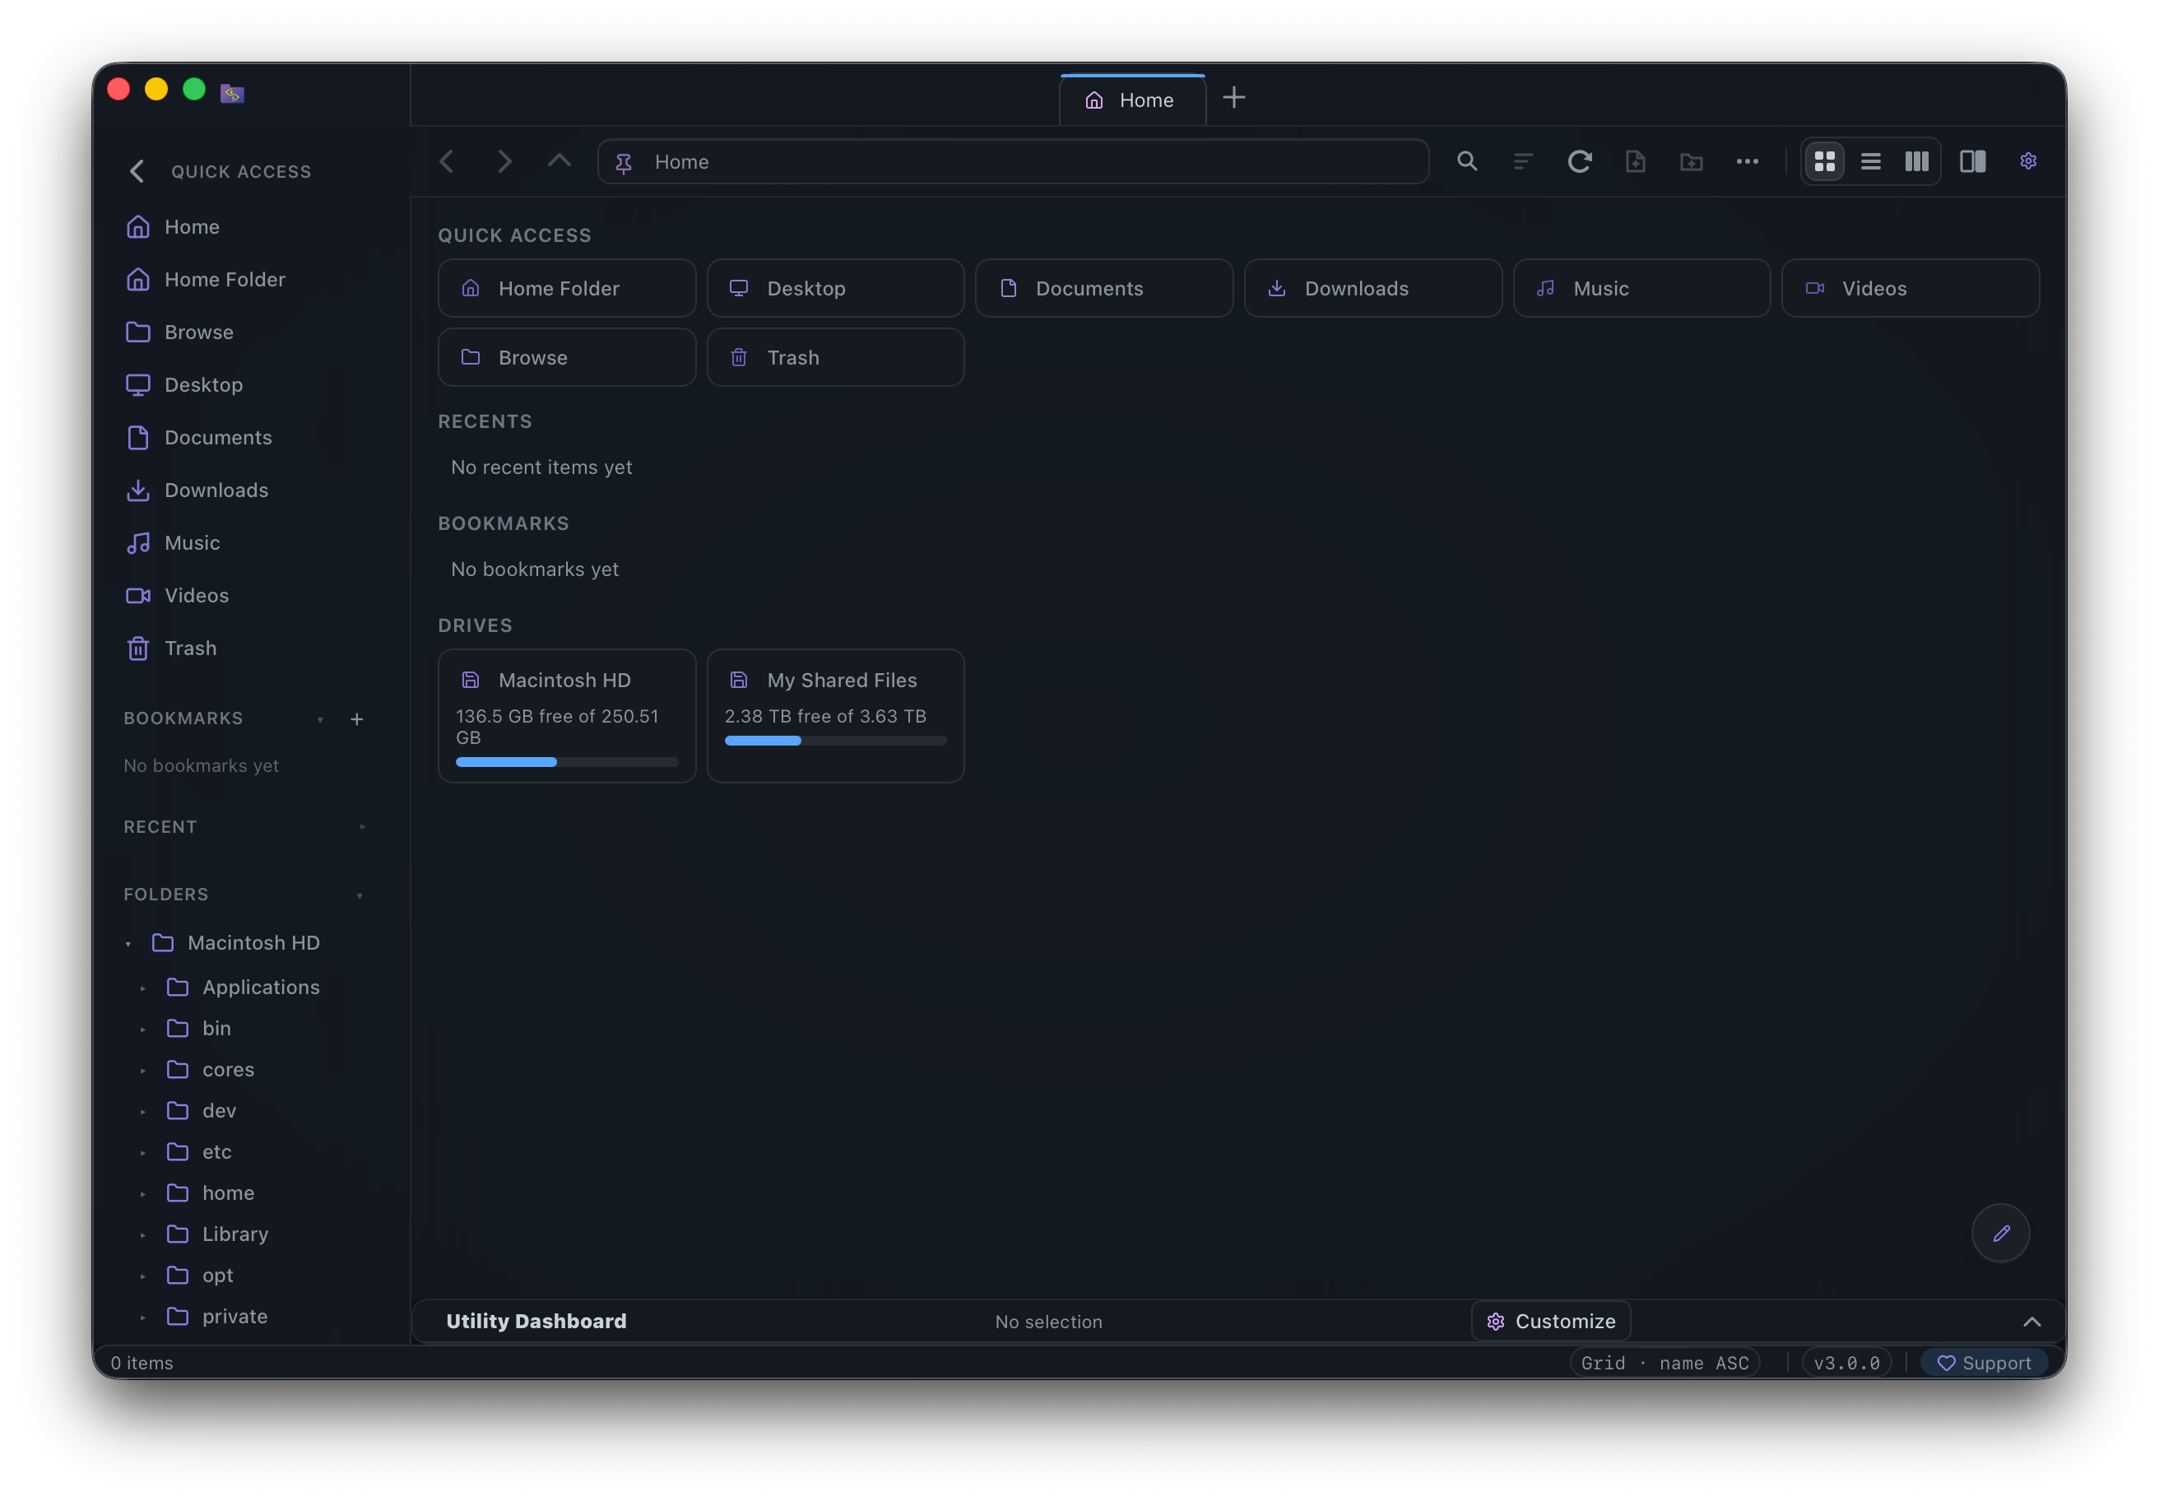Go forward with the right arrow
Image resolution: width=2159 pixels, height=1501 pixels.
504,162
